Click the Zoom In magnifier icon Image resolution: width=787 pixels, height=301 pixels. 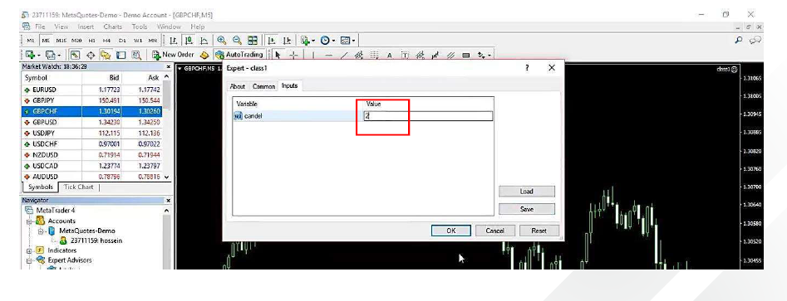pyautogui.click(x=221, y=41)
